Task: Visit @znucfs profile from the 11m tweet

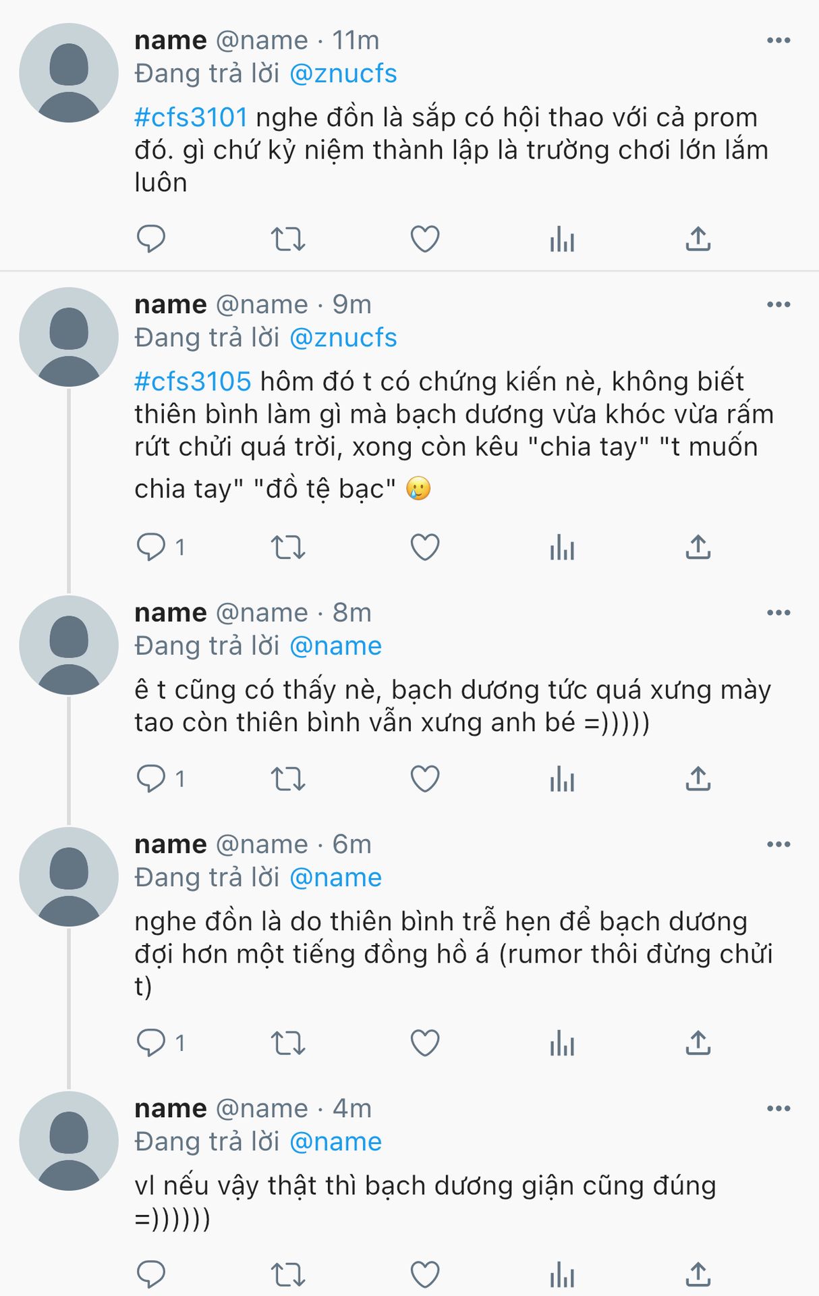Action: (343, 74)
